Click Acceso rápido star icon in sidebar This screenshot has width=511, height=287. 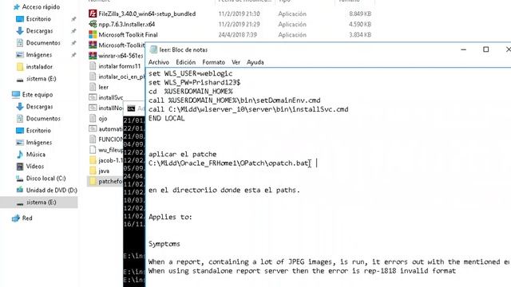[17, 7]
